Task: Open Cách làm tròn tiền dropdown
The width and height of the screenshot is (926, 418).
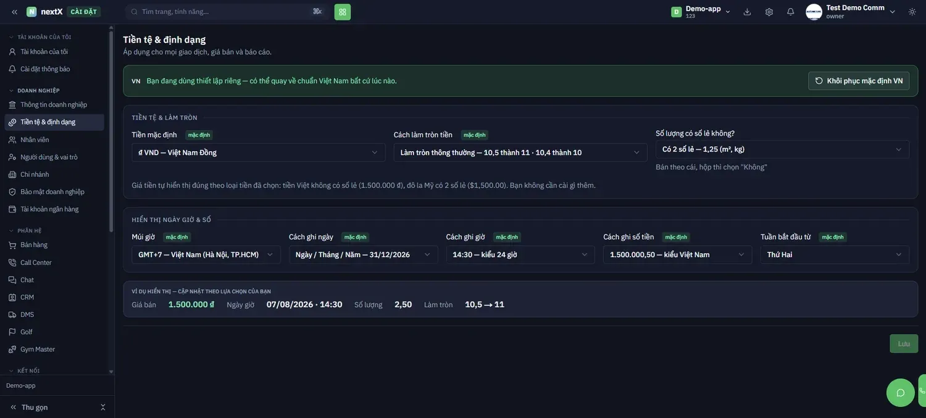Action: (520, 152)
